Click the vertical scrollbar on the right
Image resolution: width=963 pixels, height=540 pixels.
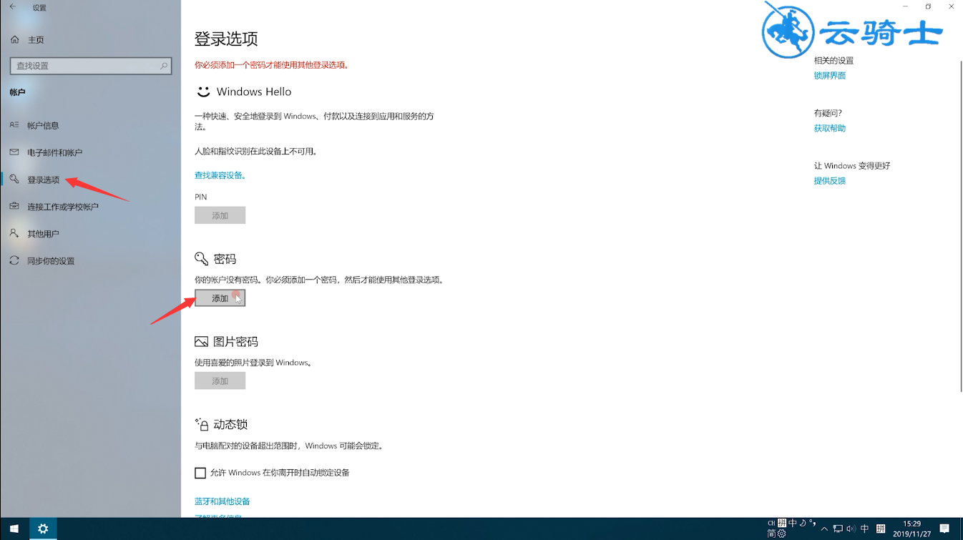point(959,225)
